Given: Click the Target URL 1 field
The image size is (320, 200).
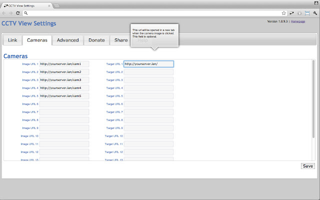Looking at the screenshot, I should tap(149, 64).
